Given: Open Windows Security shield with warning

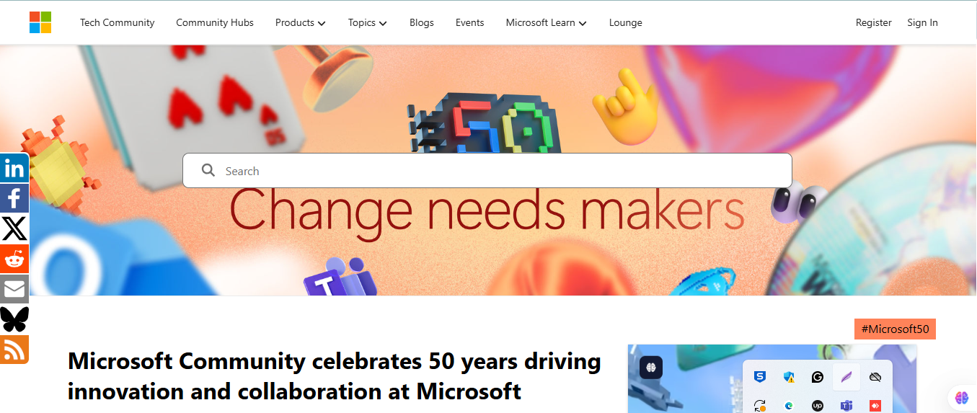Looking at the screenshot, I should pyautogui.click(x=789, y=377).
